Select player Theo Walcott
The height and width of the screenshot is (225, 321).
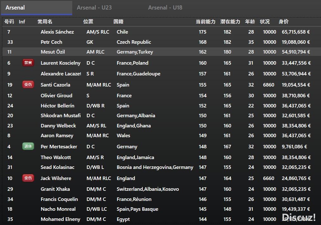pos(56,157)
